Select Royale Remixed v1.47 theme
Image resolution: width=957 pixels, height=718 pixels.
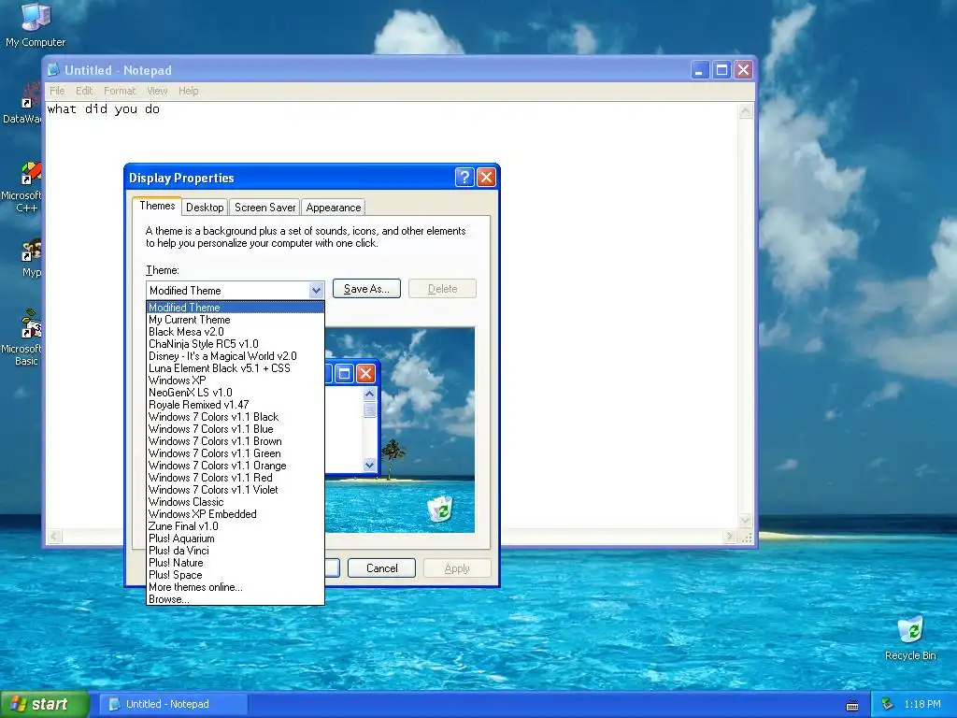(x=235, y=405)
